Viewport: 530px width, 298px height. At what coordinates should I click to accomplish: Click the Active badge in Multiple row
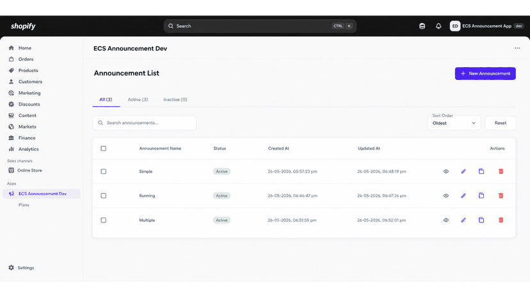coord(221,220)
